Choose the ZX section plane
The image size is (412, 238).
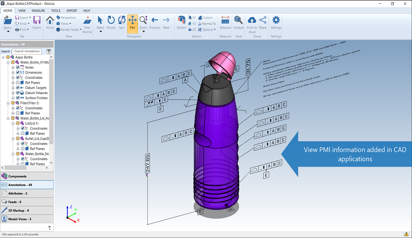192,30
